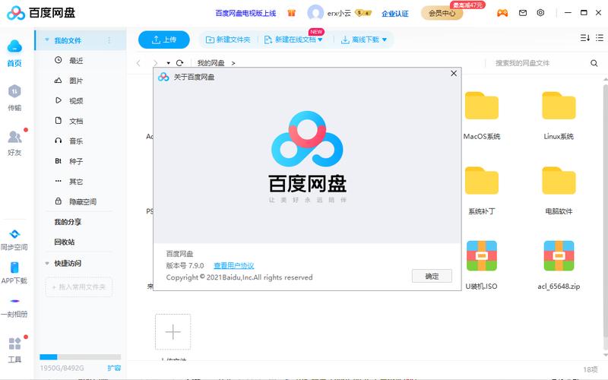This screenshot has width=608, height=380.
Task: Open the 会员中心 button
Action: pyautogui.click(x=442, y=13)
